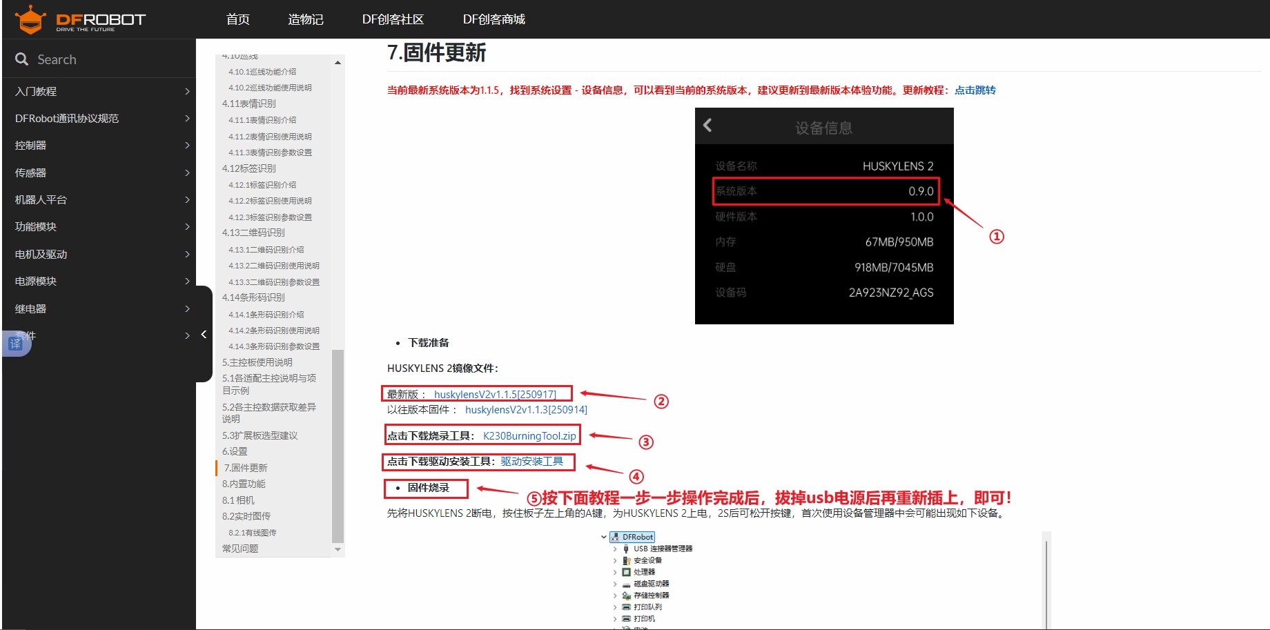Go to 4.13二维码识别 in contents

pos(253,233)
